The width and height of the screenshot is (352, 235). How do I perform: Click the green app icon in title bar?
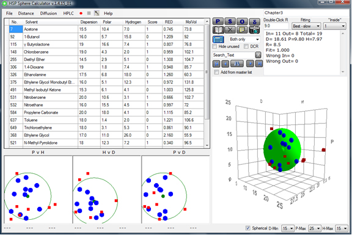4,4
